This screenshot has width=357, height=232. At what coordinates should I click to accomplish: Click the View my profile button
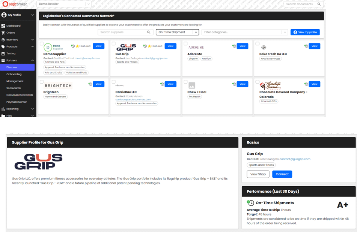(x=305, y=32)
